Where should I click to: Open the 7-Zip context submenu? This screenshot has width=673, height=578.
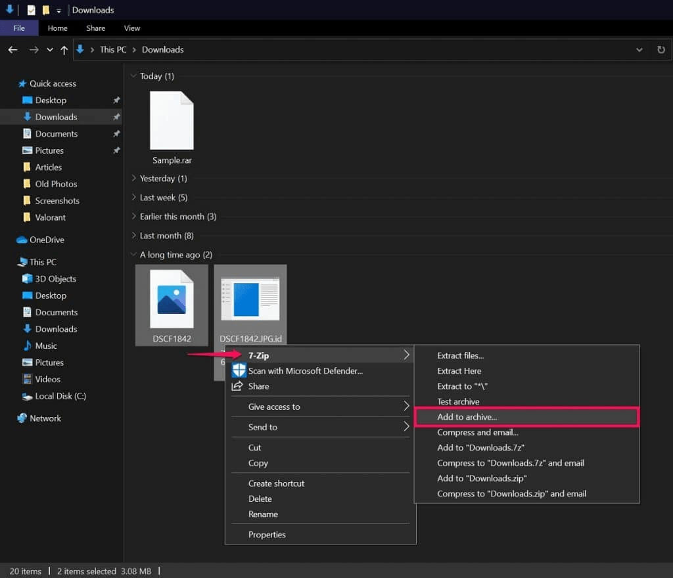tap(320, 355)
